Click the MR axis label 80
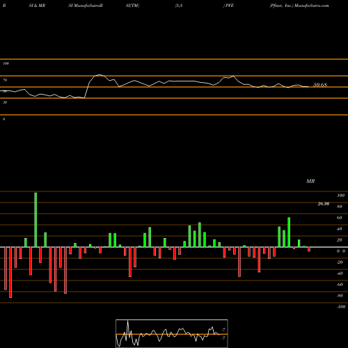The image size is (348, 348). [x=340, y=207]
